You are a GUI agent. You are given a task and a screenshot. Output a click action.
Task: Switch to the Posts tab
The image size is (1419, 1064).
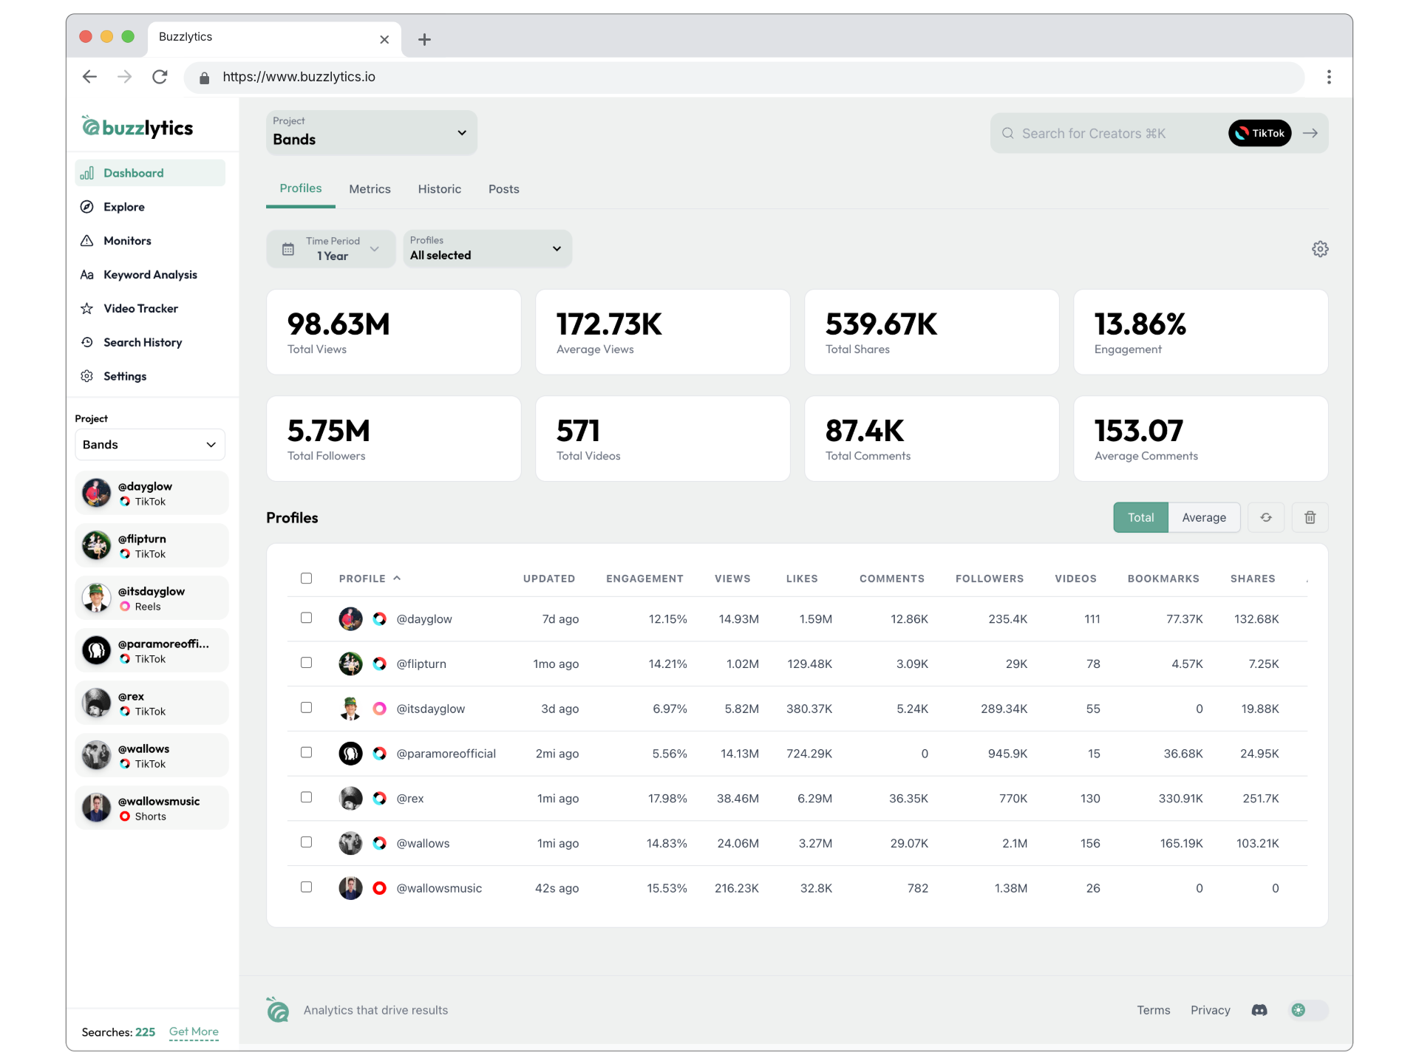[504, 189]
